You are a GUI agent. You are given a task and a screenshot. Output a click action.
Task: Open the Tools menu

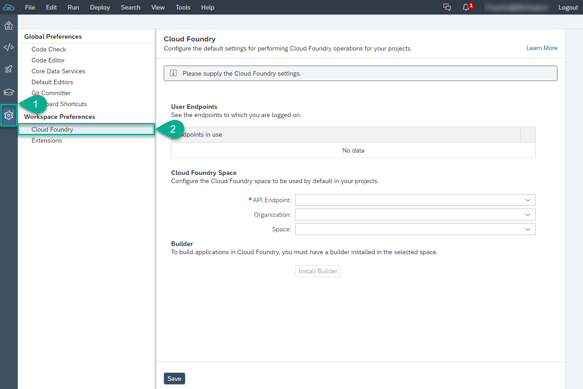[x=183, y=7]
